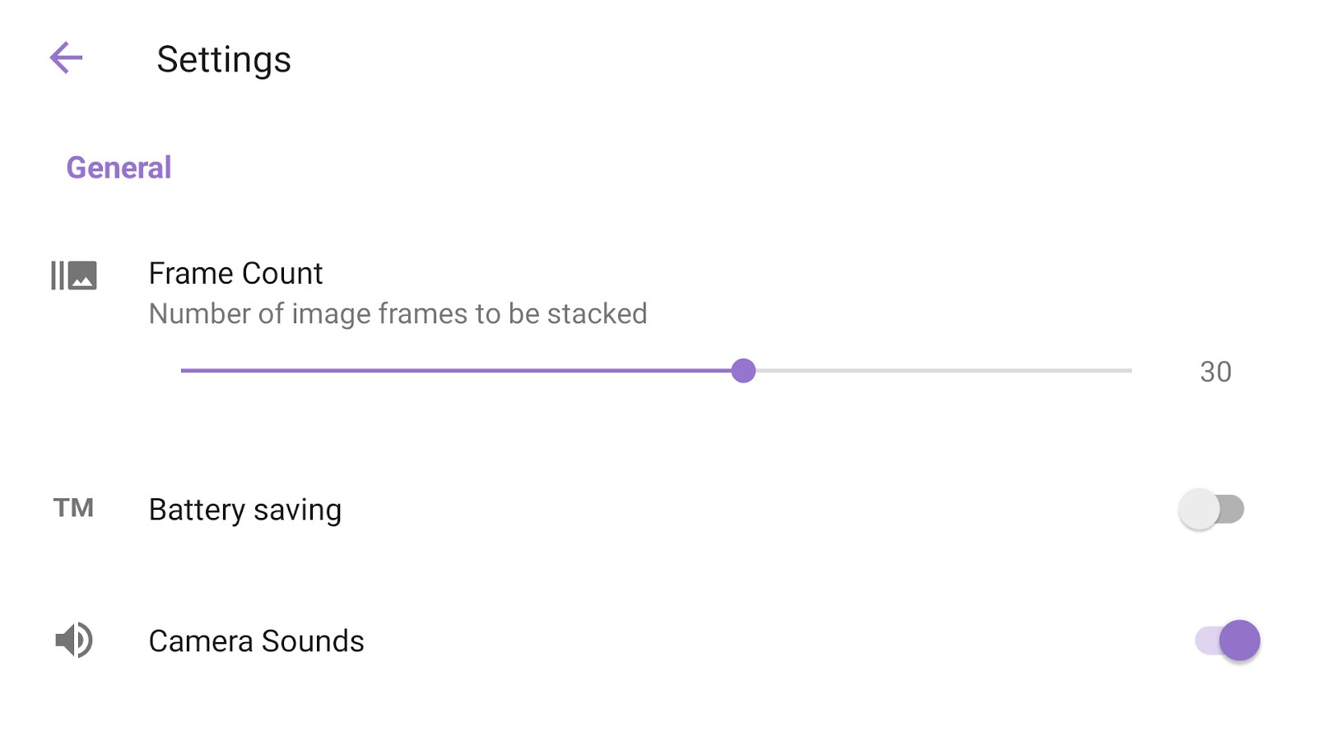Click the frame count value 30
The width and height of the screenshot is (1317, 740).
(x=1215, y=372)
